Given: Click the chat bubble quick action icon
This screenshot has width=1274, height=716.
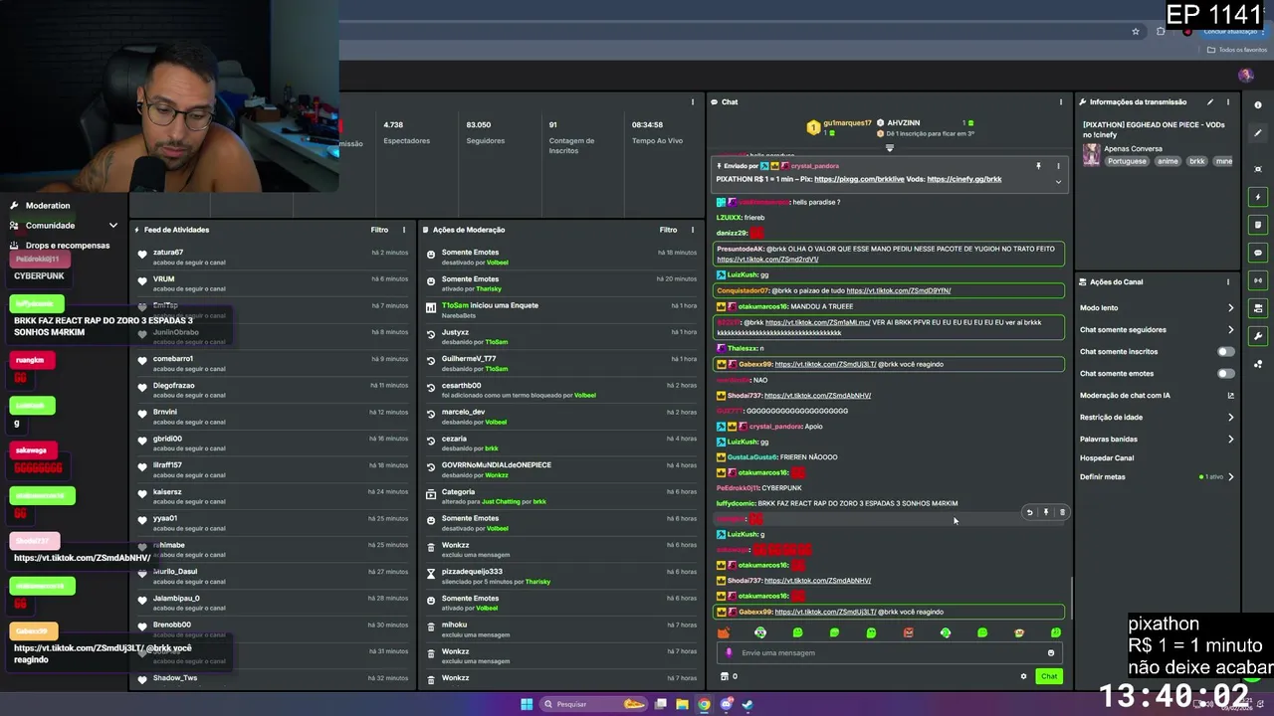Looking at the screenshot, I should (1258, 253).
